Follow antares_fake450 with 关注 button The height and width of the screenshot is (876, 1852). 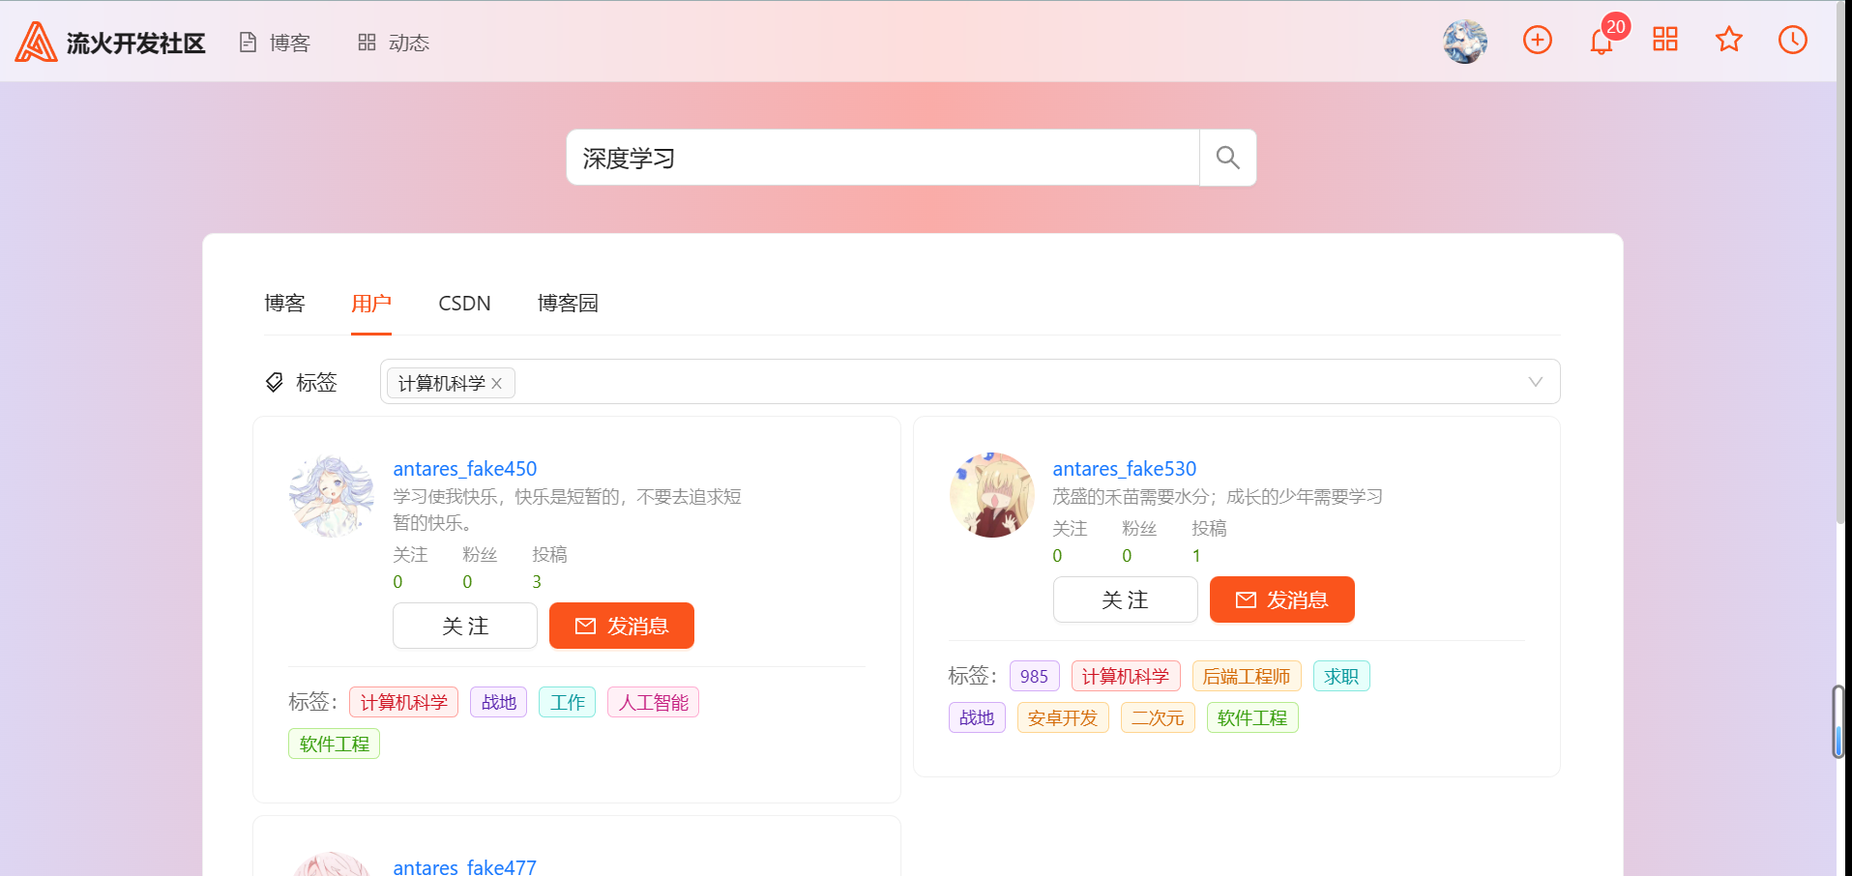point(465,626)
